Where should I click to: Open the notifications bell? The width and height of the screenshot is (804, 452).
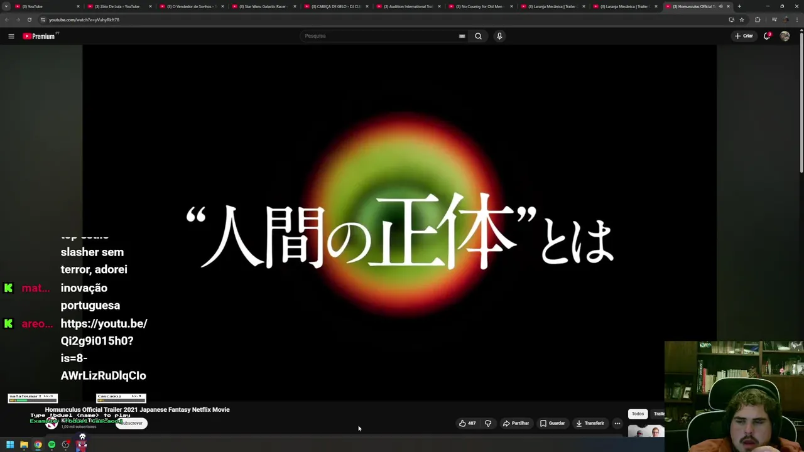click(x=767, y=36)
